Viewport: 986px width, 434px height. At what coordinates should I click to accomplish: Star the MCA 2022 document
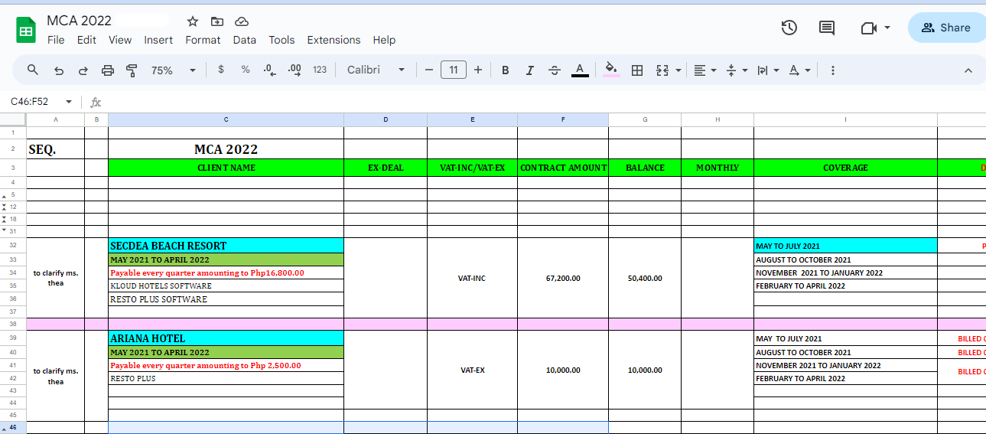193,21
